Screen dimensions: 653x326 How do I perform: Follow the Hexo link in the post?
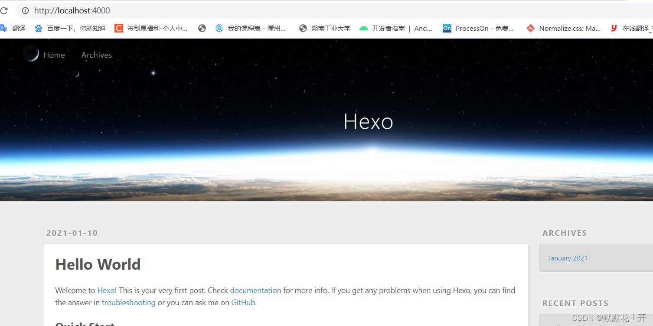[106, 290]
